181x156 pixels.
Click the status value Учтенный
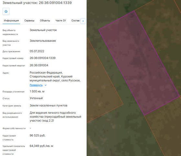pos(36,98)
